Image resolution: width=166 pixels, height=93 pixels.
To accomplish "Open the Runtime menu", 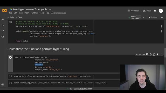I will pyautogui.click(x=34, y=13).
